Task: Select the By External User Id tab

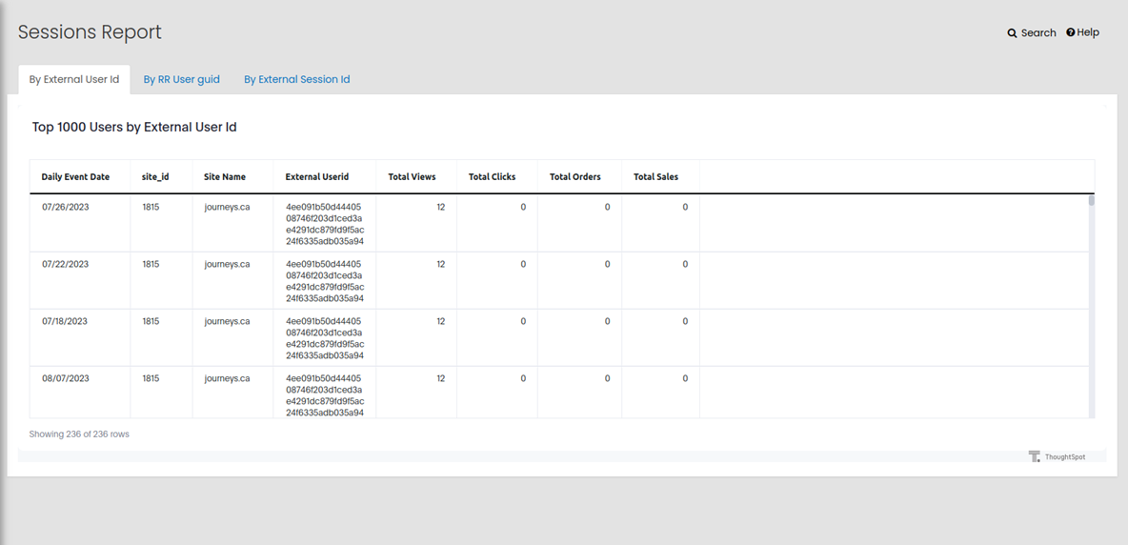Action: click(x=74, y=79)
